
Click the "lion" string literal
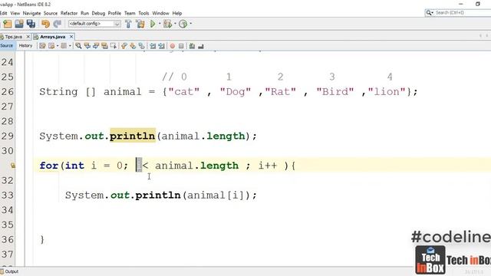point(387,92)
